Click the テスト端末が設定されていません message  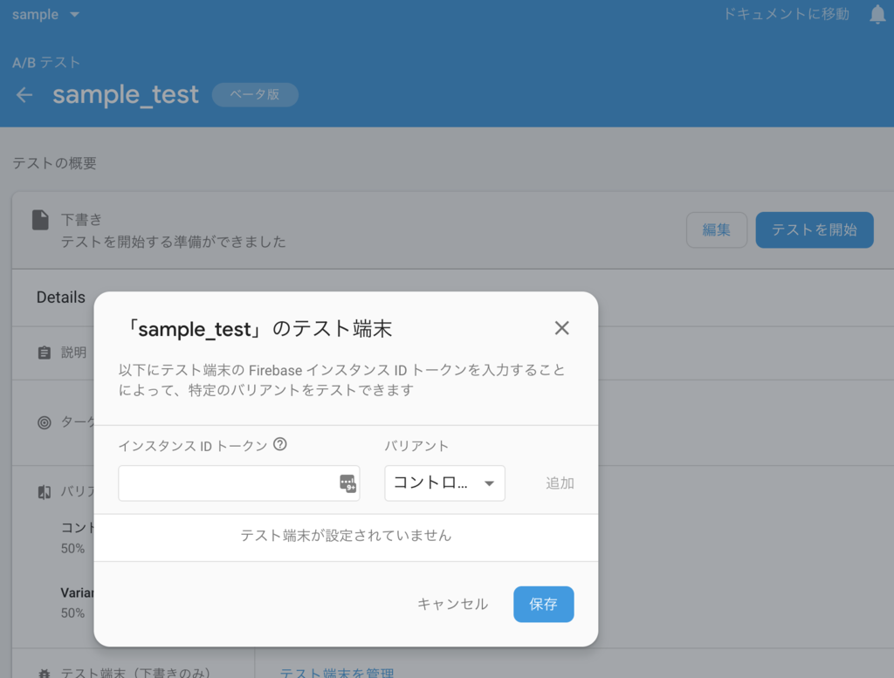click(x=346, y=536)
